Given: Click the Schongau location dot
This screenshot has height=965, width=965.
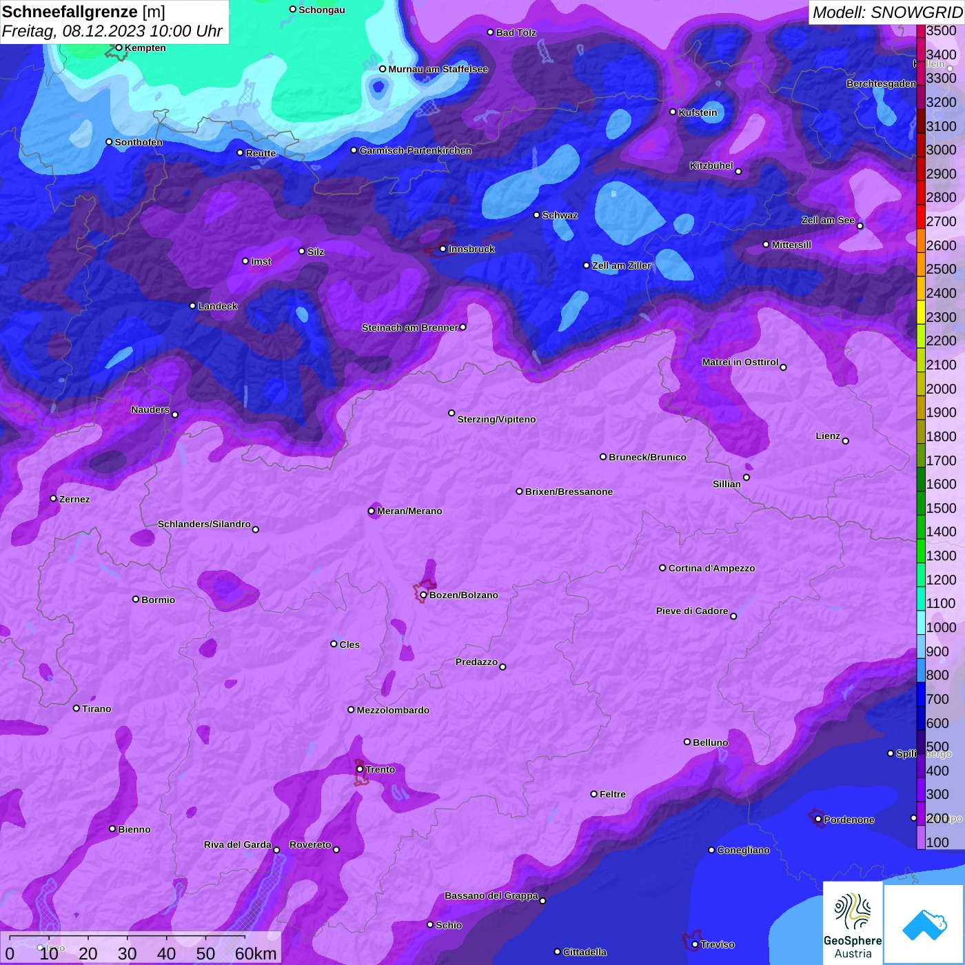Looking at the screenshot, I should [x=292, y=9].
